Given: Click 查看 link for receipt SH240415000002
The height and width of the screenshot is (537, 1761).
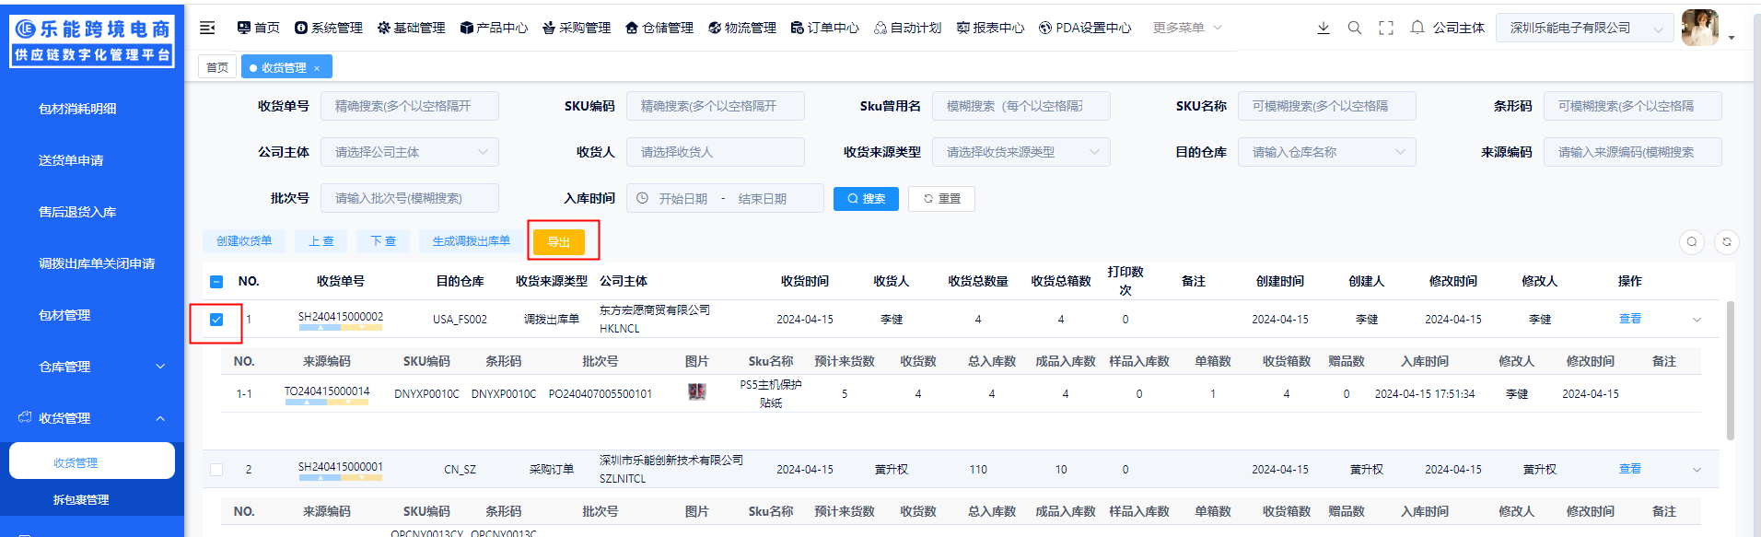Looking at the screenshot, I should 1629,319.
